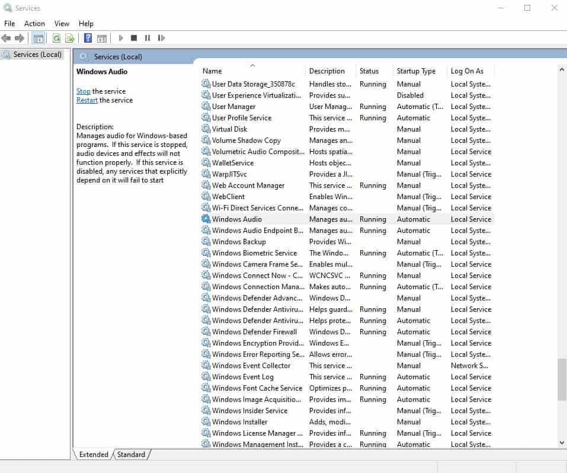This screenshot has width=567, height=473.
Task: Select the Volume Shadow Copy service
Action: tap(347, 140)
